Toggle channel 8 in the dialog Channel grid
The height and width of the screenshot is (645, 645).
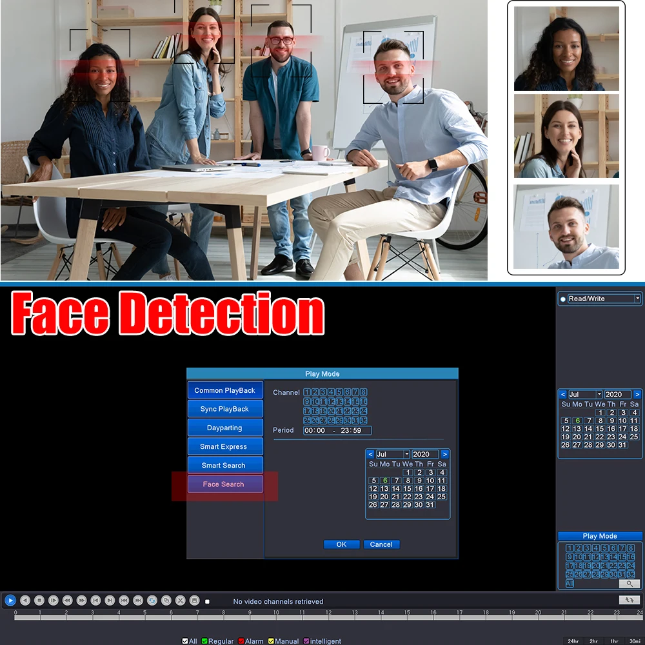363,392
